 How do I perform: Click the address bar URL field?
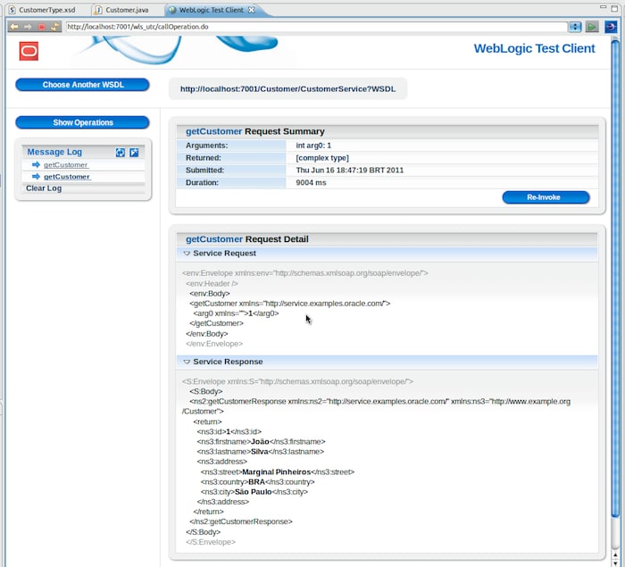coord(316,27)
